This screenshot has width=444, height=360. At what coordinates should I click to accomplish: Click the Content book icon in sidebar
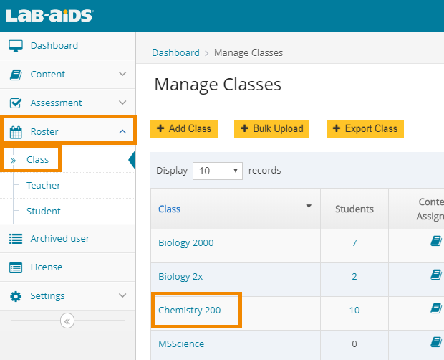click(16, 75)
